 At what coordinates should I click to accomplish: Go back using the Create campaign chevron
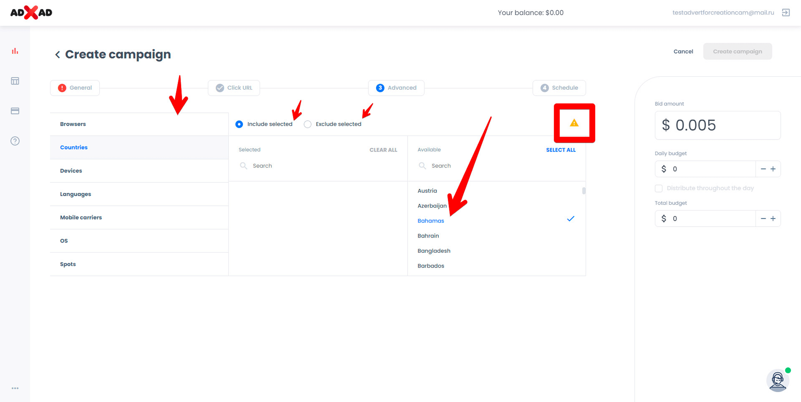[x=57, y=55]
